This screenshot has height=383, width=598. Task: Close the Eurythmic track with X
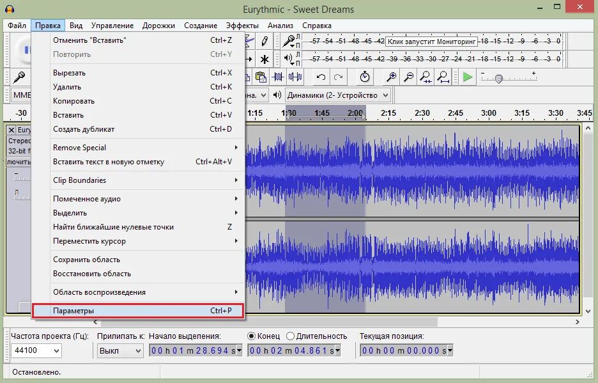11,129
